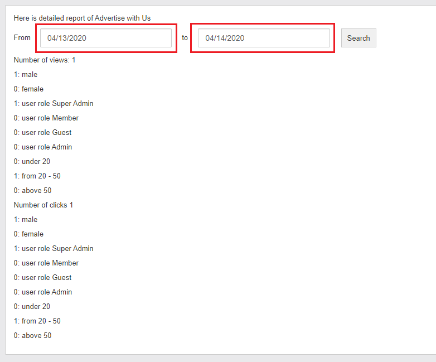Click the female row under Number of views
The height and width of the screenshot is (362, 436).
point(28,89)
